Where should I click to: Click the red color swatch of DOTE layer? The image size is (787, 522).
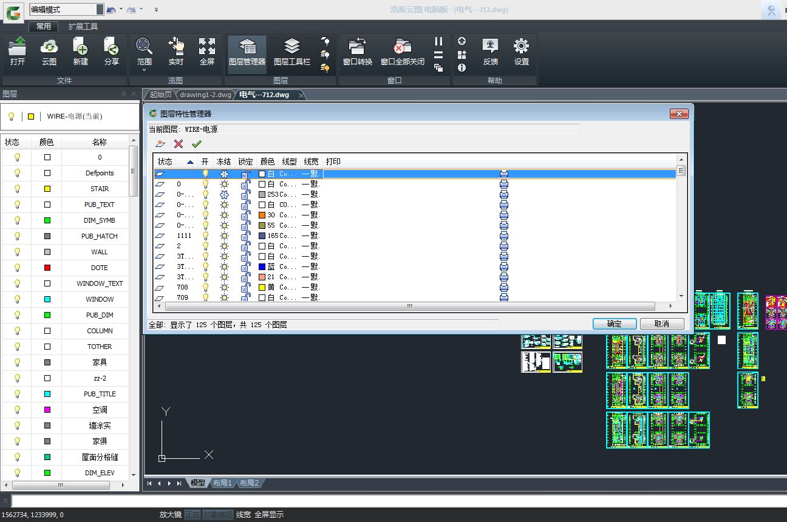coord(47,268)
